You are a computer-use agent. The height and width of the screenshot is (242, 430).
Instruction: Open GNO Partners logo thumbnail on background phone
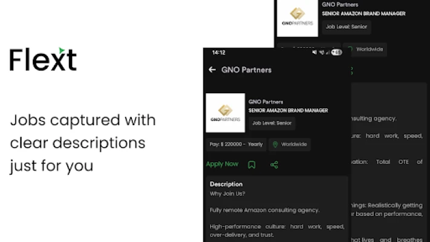click(297, 18)
